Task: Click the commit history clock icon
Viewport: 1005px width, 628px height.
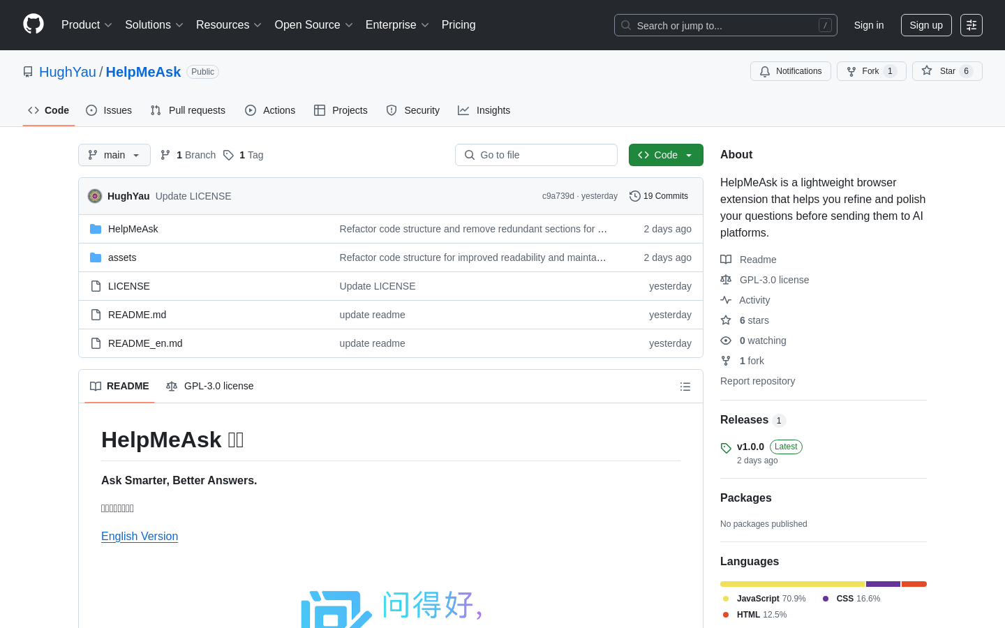Action: 634,196
